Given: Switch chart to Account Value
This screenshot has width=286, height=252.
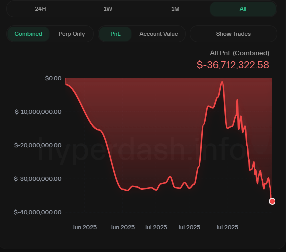Looking at the screenshot, I should [159, 34].
